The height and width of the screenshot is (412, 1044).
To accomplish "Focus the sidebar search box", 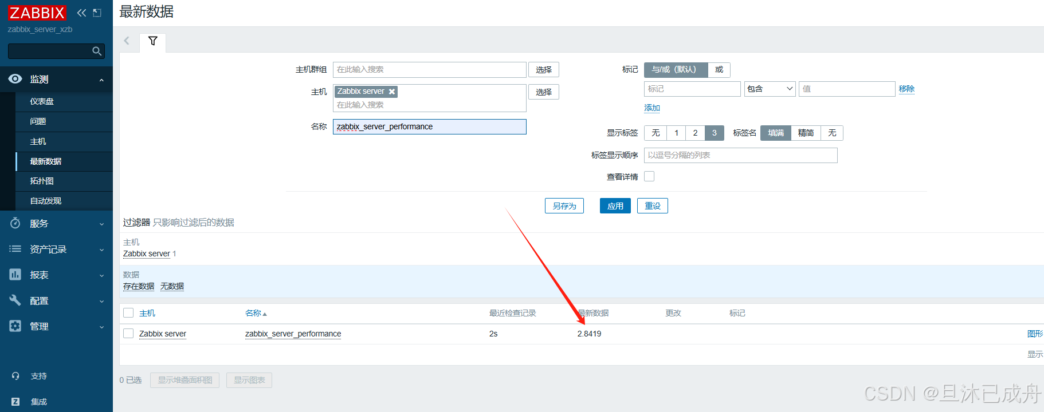I will (56, 51).
